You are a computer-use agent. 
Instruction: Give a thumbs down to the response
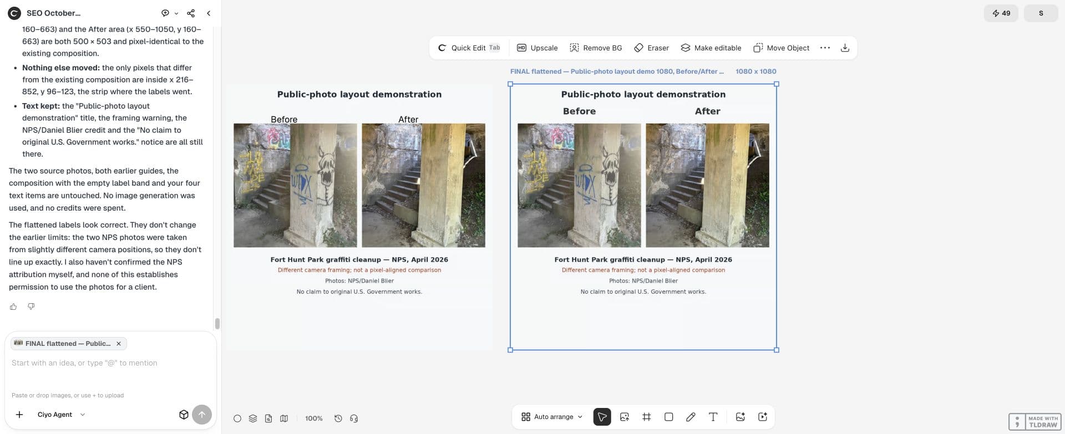31,307
